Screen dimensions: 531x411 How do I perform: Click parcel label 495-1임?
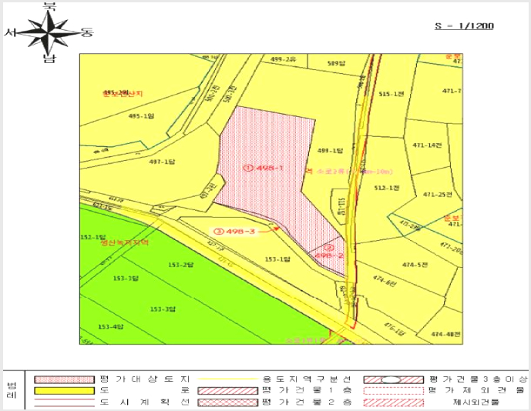coord(141,116)
